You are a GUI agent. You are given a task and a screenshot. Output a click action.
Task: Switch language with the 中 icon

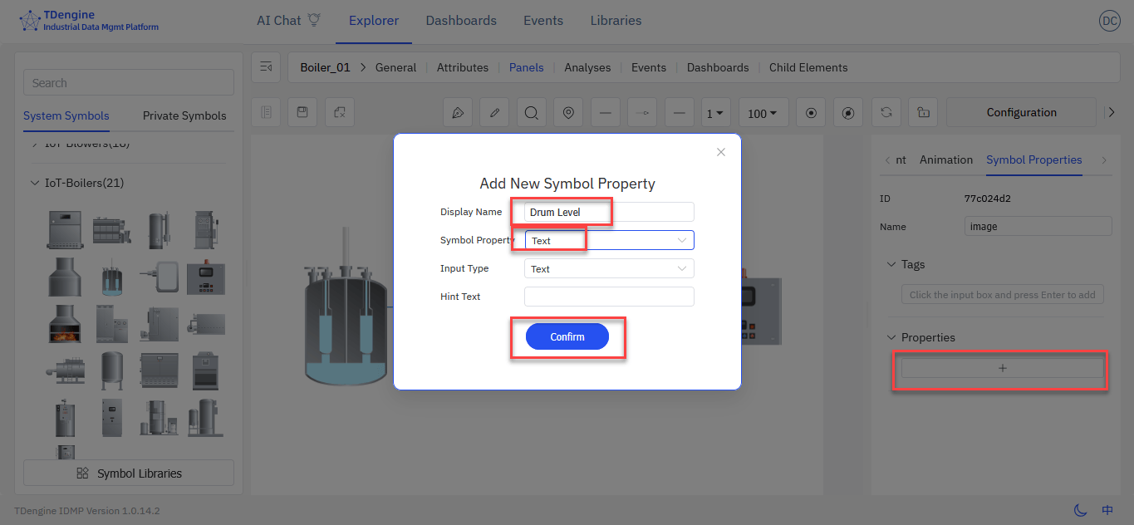tap(1107, 510)
